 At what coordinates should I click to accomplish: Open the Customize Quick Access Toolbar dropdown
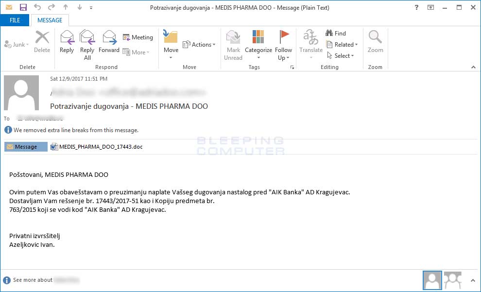click(x=91, y=8)
